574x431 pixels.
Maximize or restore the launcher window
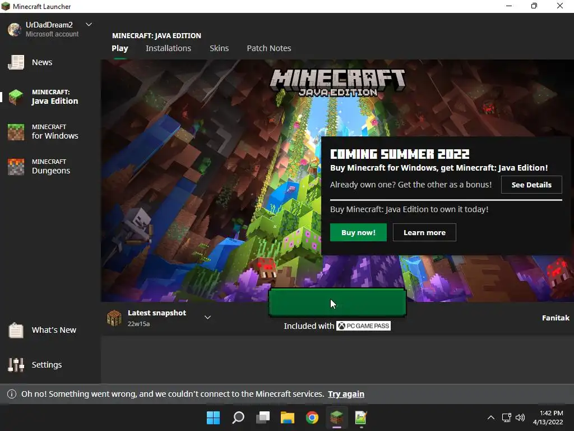(534, 6)
